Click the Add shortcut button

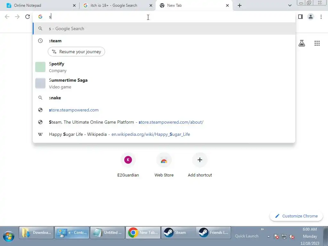[200, 165]
